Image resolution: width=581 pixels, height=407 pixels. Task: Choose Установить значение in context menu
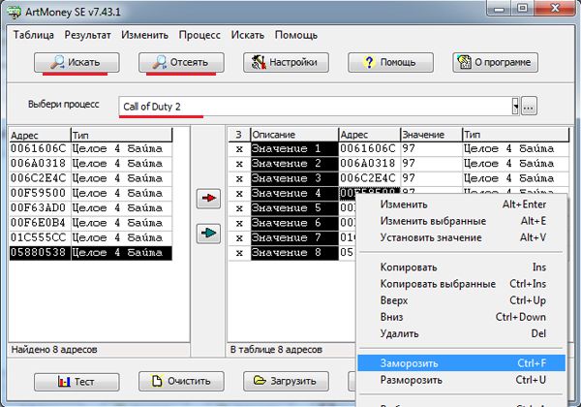[x=461, y=237]
